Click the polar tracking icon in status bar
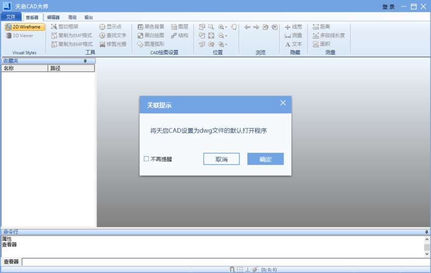Image resolution: width=431 pixels, height=273 pixels. coord(255,269)
